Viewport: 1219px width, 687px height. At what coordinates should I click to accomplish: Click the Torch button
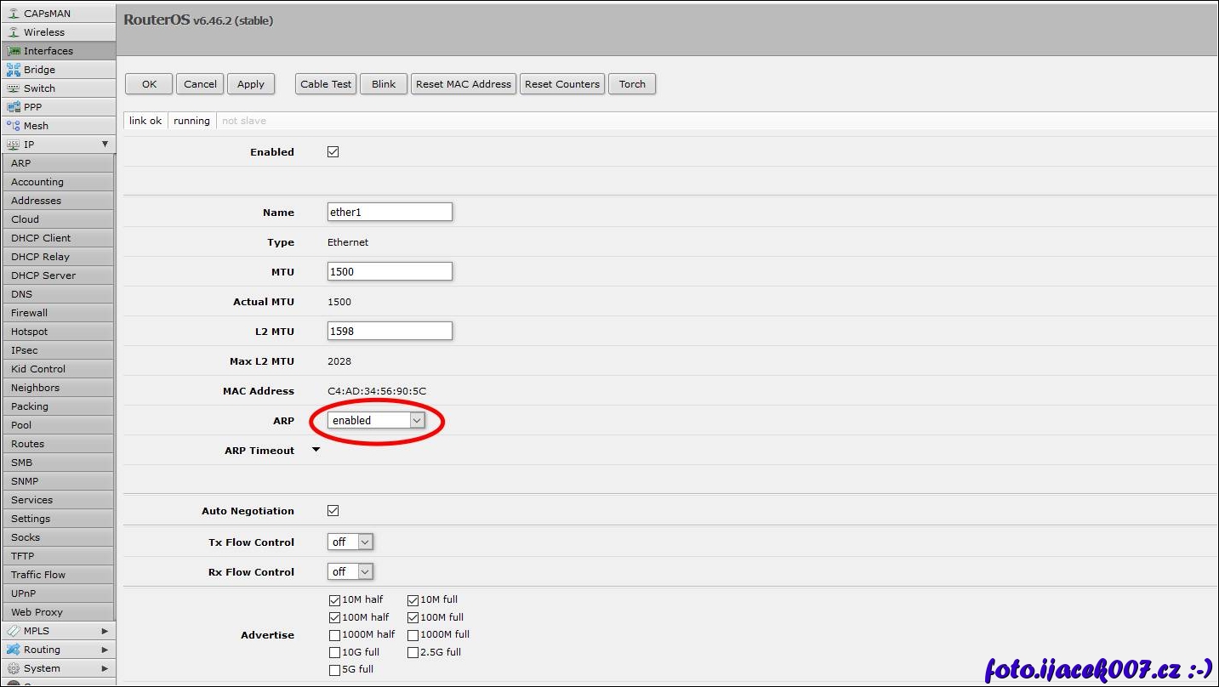(x=632, y=84)
